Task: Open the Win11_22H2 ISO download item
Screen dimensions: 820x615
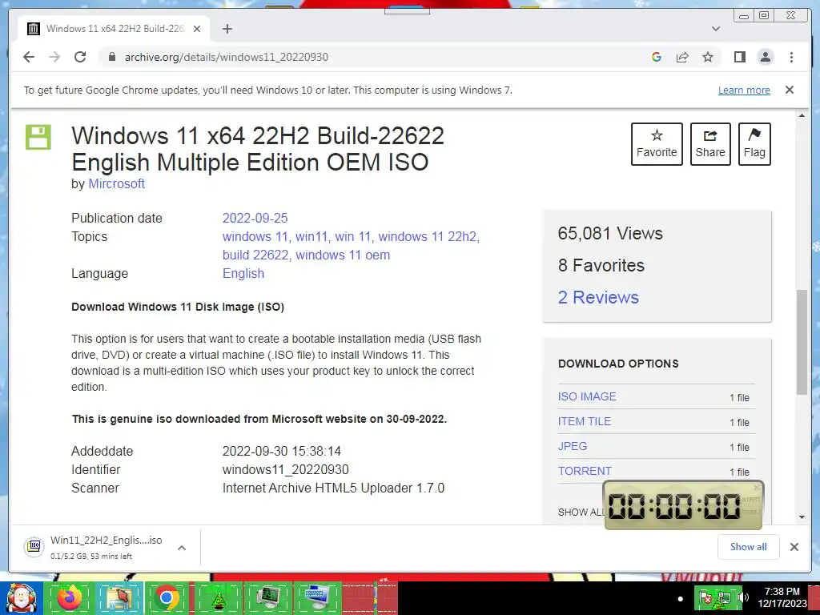Action: point(107,547)
